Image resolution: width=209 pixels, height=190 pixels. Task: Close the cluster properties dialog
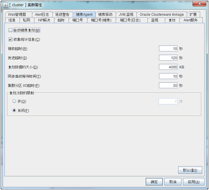pos(199,4)
